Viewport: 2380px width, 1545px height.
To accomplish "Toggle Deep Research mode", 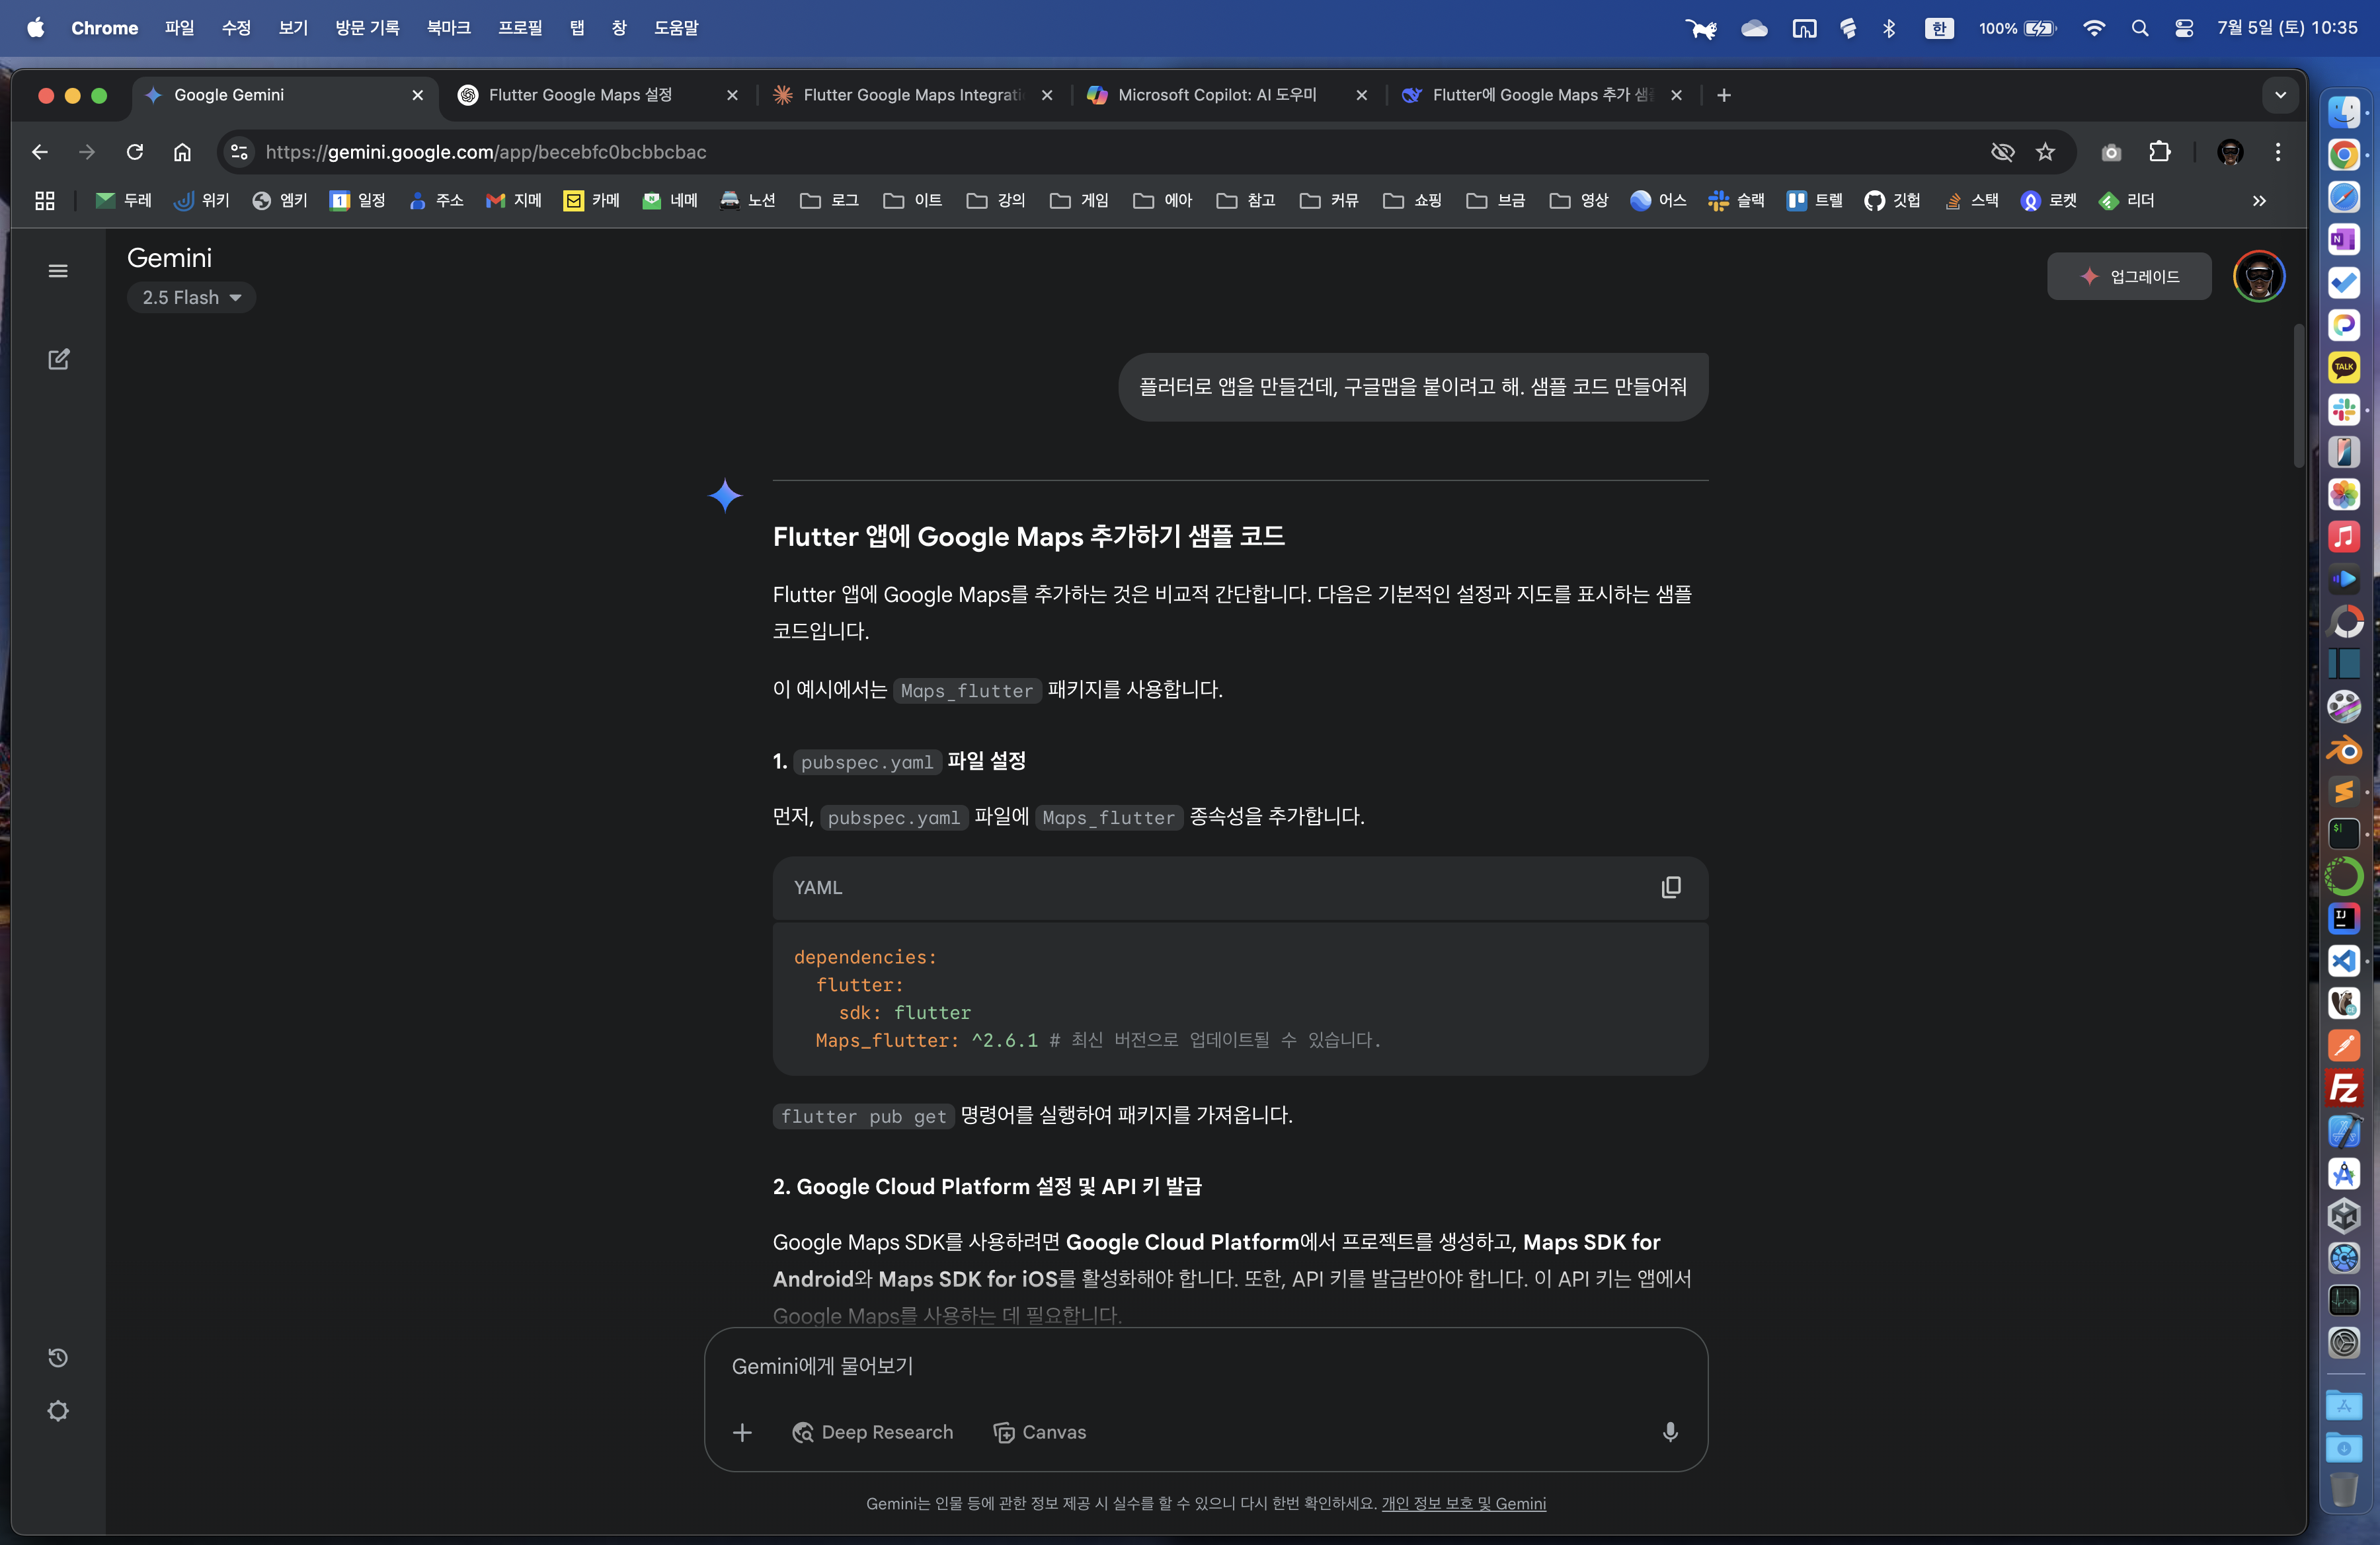I will (872, 1432).
